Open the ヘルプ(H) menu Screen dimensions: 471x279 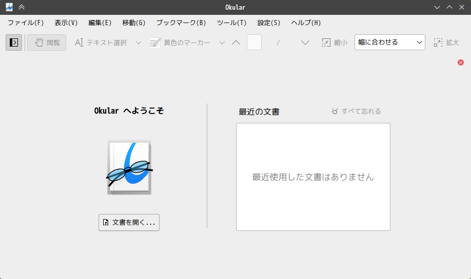(306, 23)
